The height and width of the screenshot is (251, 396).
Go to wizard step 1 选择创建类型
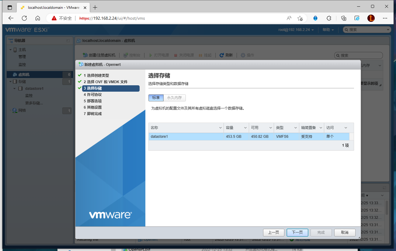click(x=96, y=76)
